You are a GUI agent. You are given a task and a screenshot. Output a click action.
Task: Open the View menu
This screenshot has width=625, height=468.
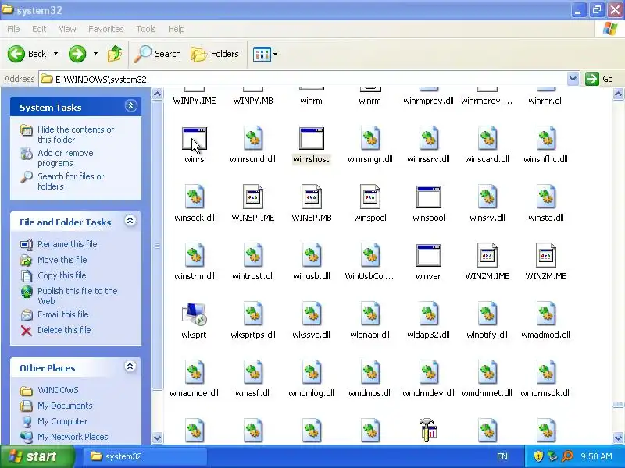point(67,29)
